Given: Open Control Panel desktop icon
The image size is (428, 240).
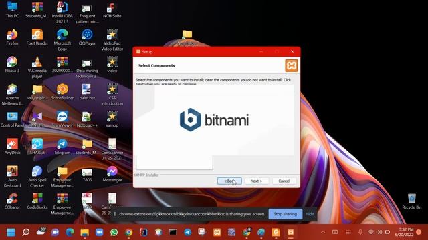Looking at the screenshot, I should [x=12, y=119].
